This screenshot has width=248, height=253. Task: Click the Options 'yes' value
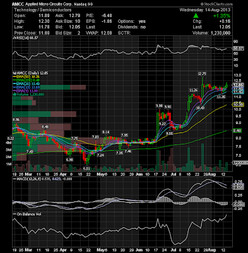(x=142, y=22)
